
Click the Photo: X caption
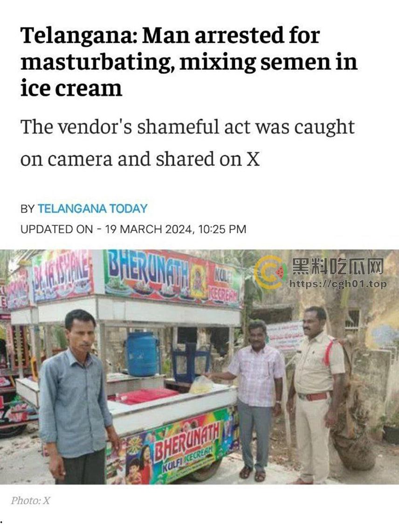(x=30, y=501)
